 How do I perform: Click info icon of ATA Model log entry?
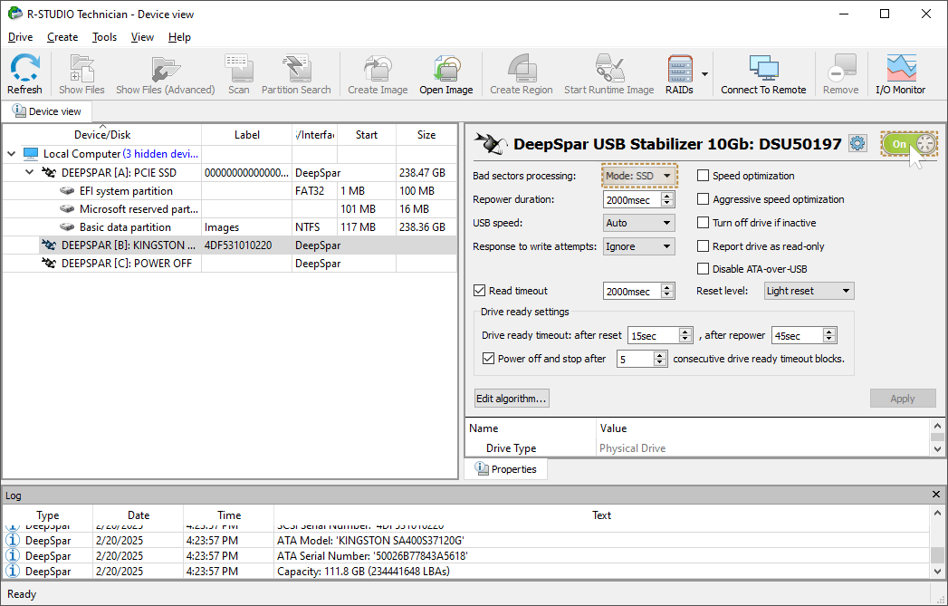(x=13, y=540)
